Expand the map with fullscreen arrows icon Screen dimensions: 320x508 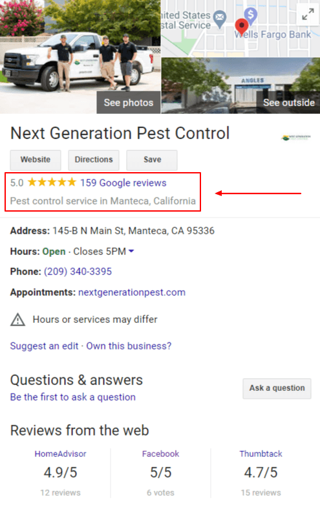308,15
